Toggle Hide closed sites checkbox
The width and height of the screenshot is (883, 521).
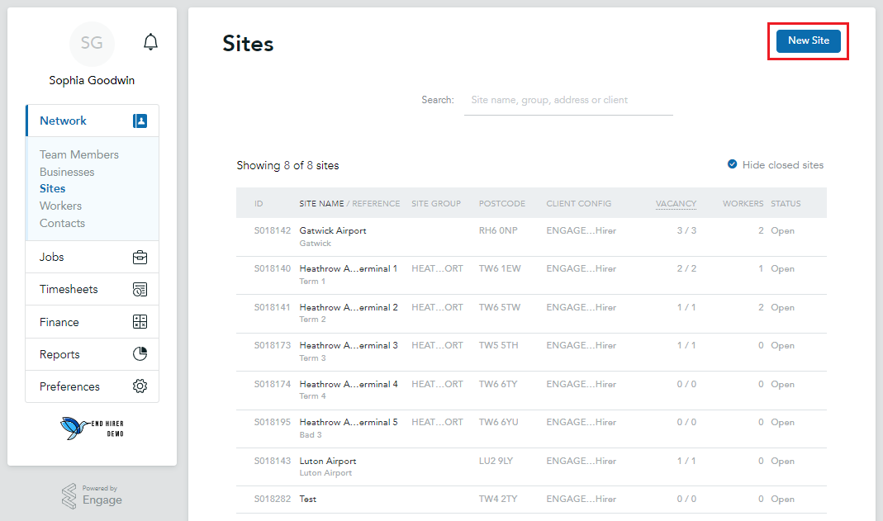click(x=732, y=164)
